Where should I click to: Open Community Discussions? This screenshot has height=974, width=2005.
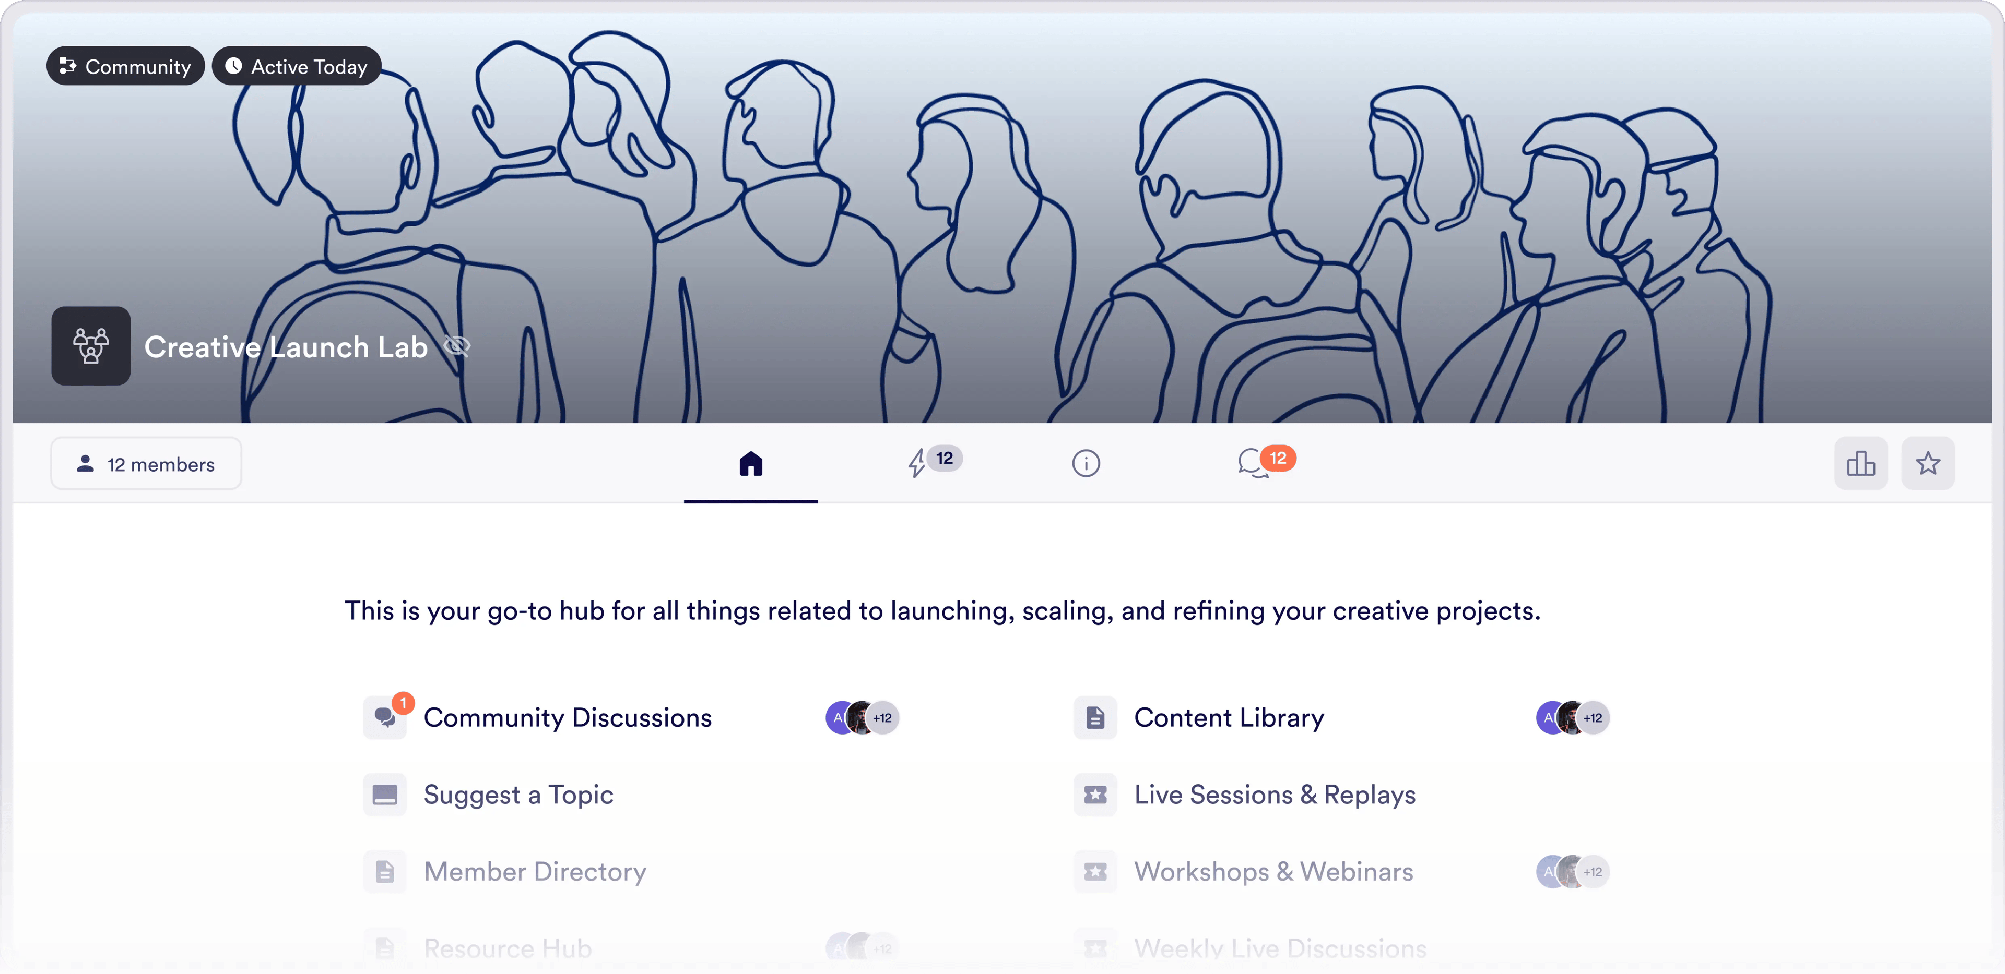568,717
